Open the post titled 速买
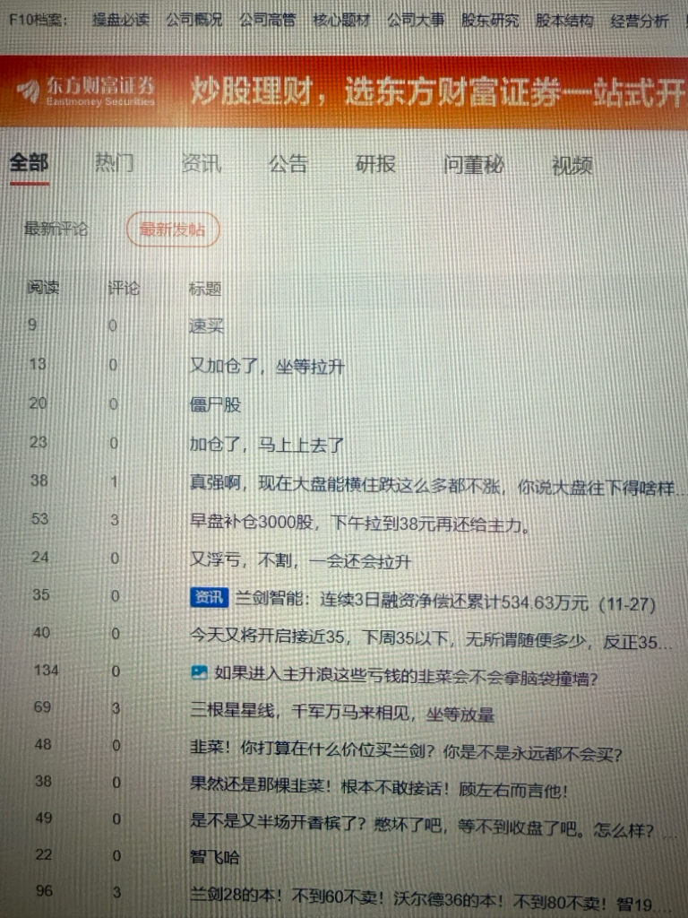The height and width of the screenshot is (918, 688). tap(206, 326)
